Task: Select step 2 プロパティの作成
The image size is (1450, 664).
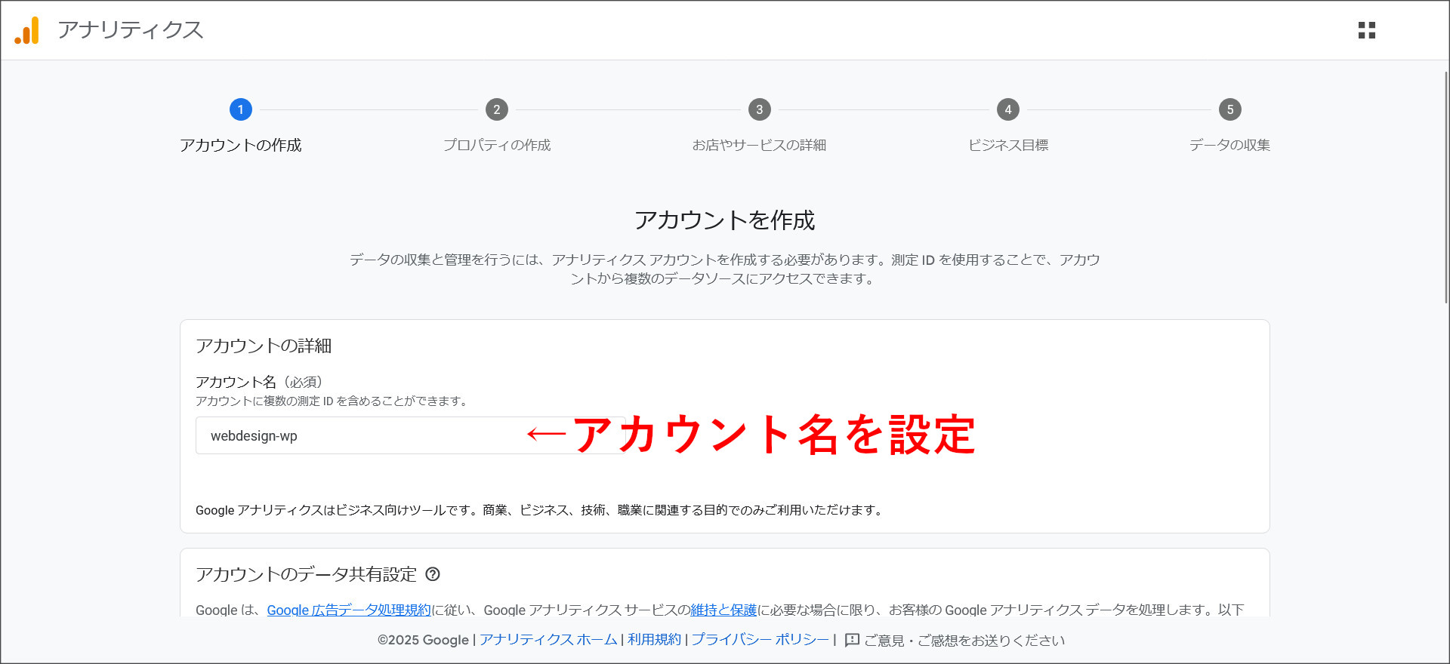Action: point(497,125)
